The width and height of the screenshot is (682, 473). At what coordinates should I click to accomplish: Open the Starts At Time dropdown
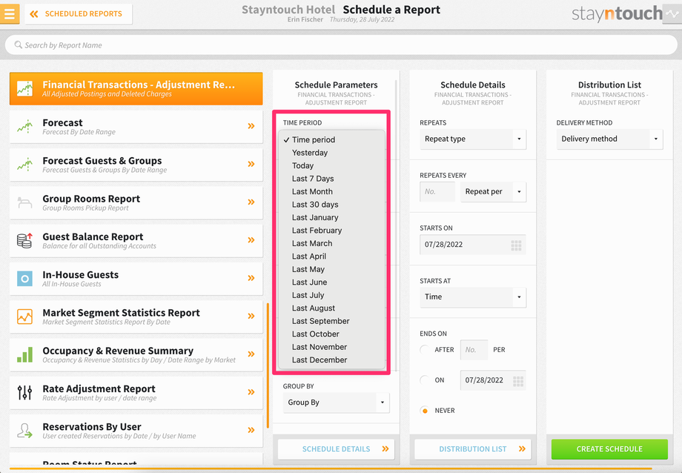pyautogui.click(x=473, y=297)
